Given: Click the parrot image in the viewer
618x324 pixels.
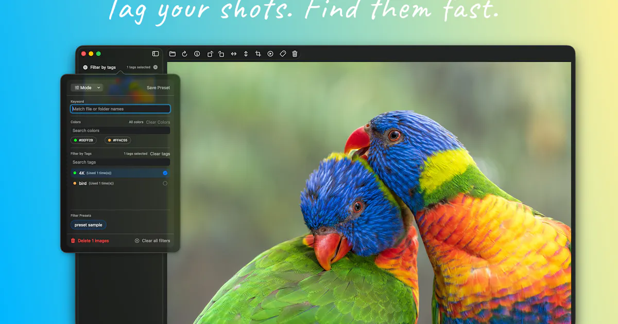Looking at the screenshot, I should [369, 193].
